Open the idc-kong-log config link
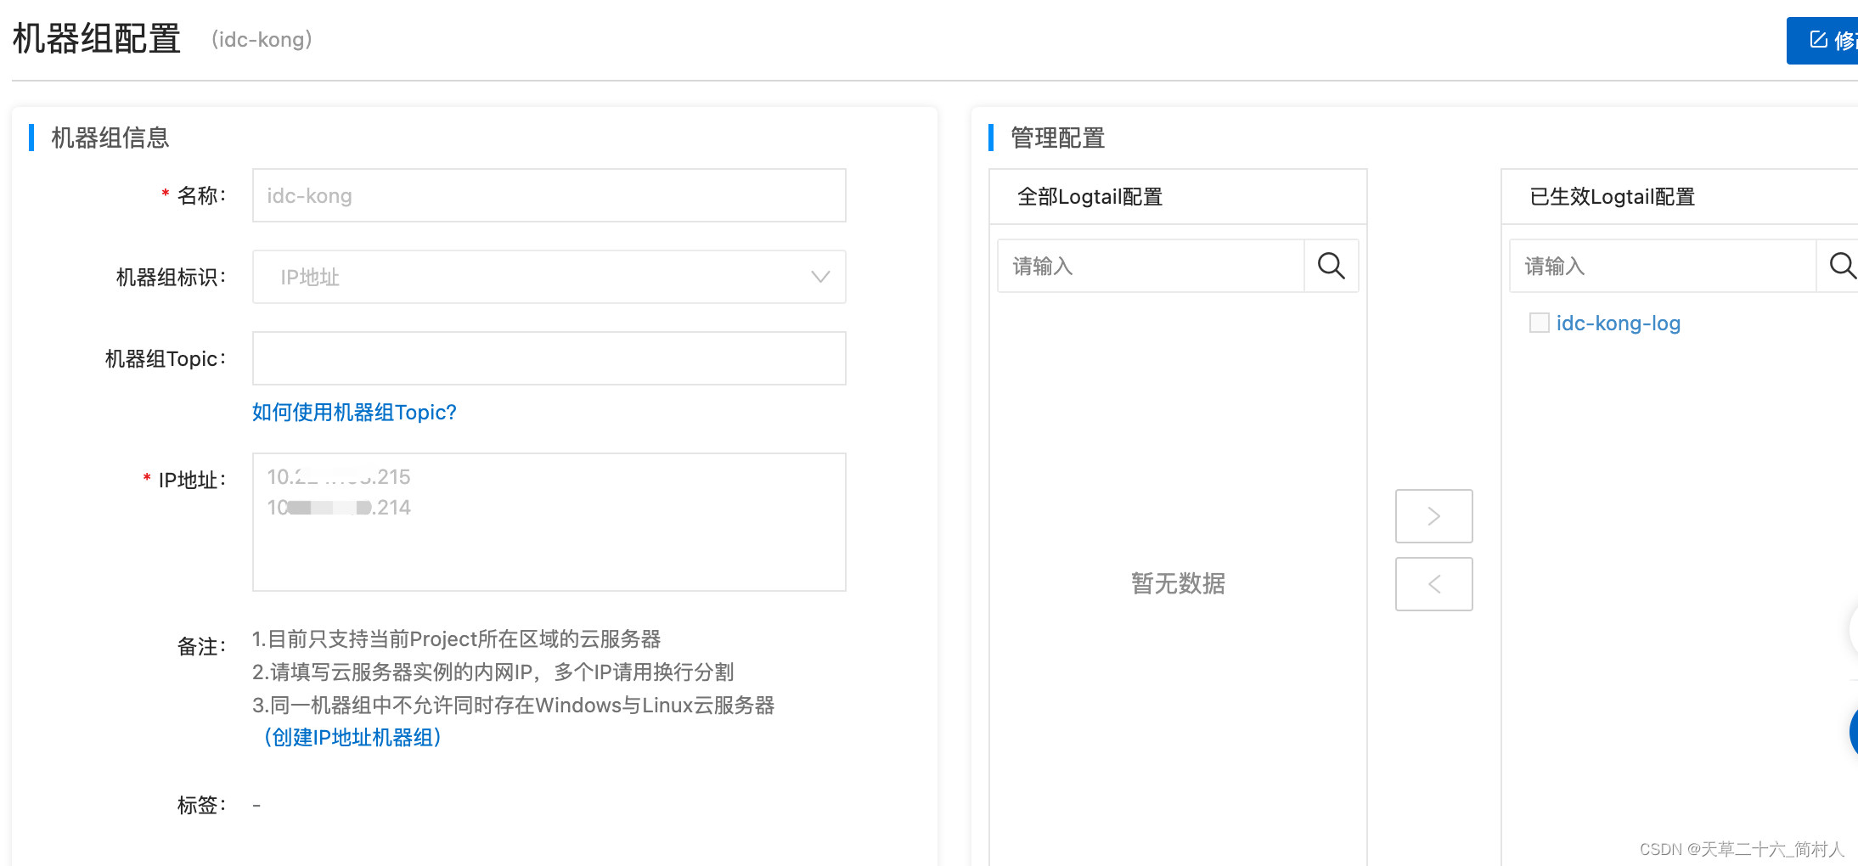The width and height of the screenshot is (1858, 866). (1619, 323)
